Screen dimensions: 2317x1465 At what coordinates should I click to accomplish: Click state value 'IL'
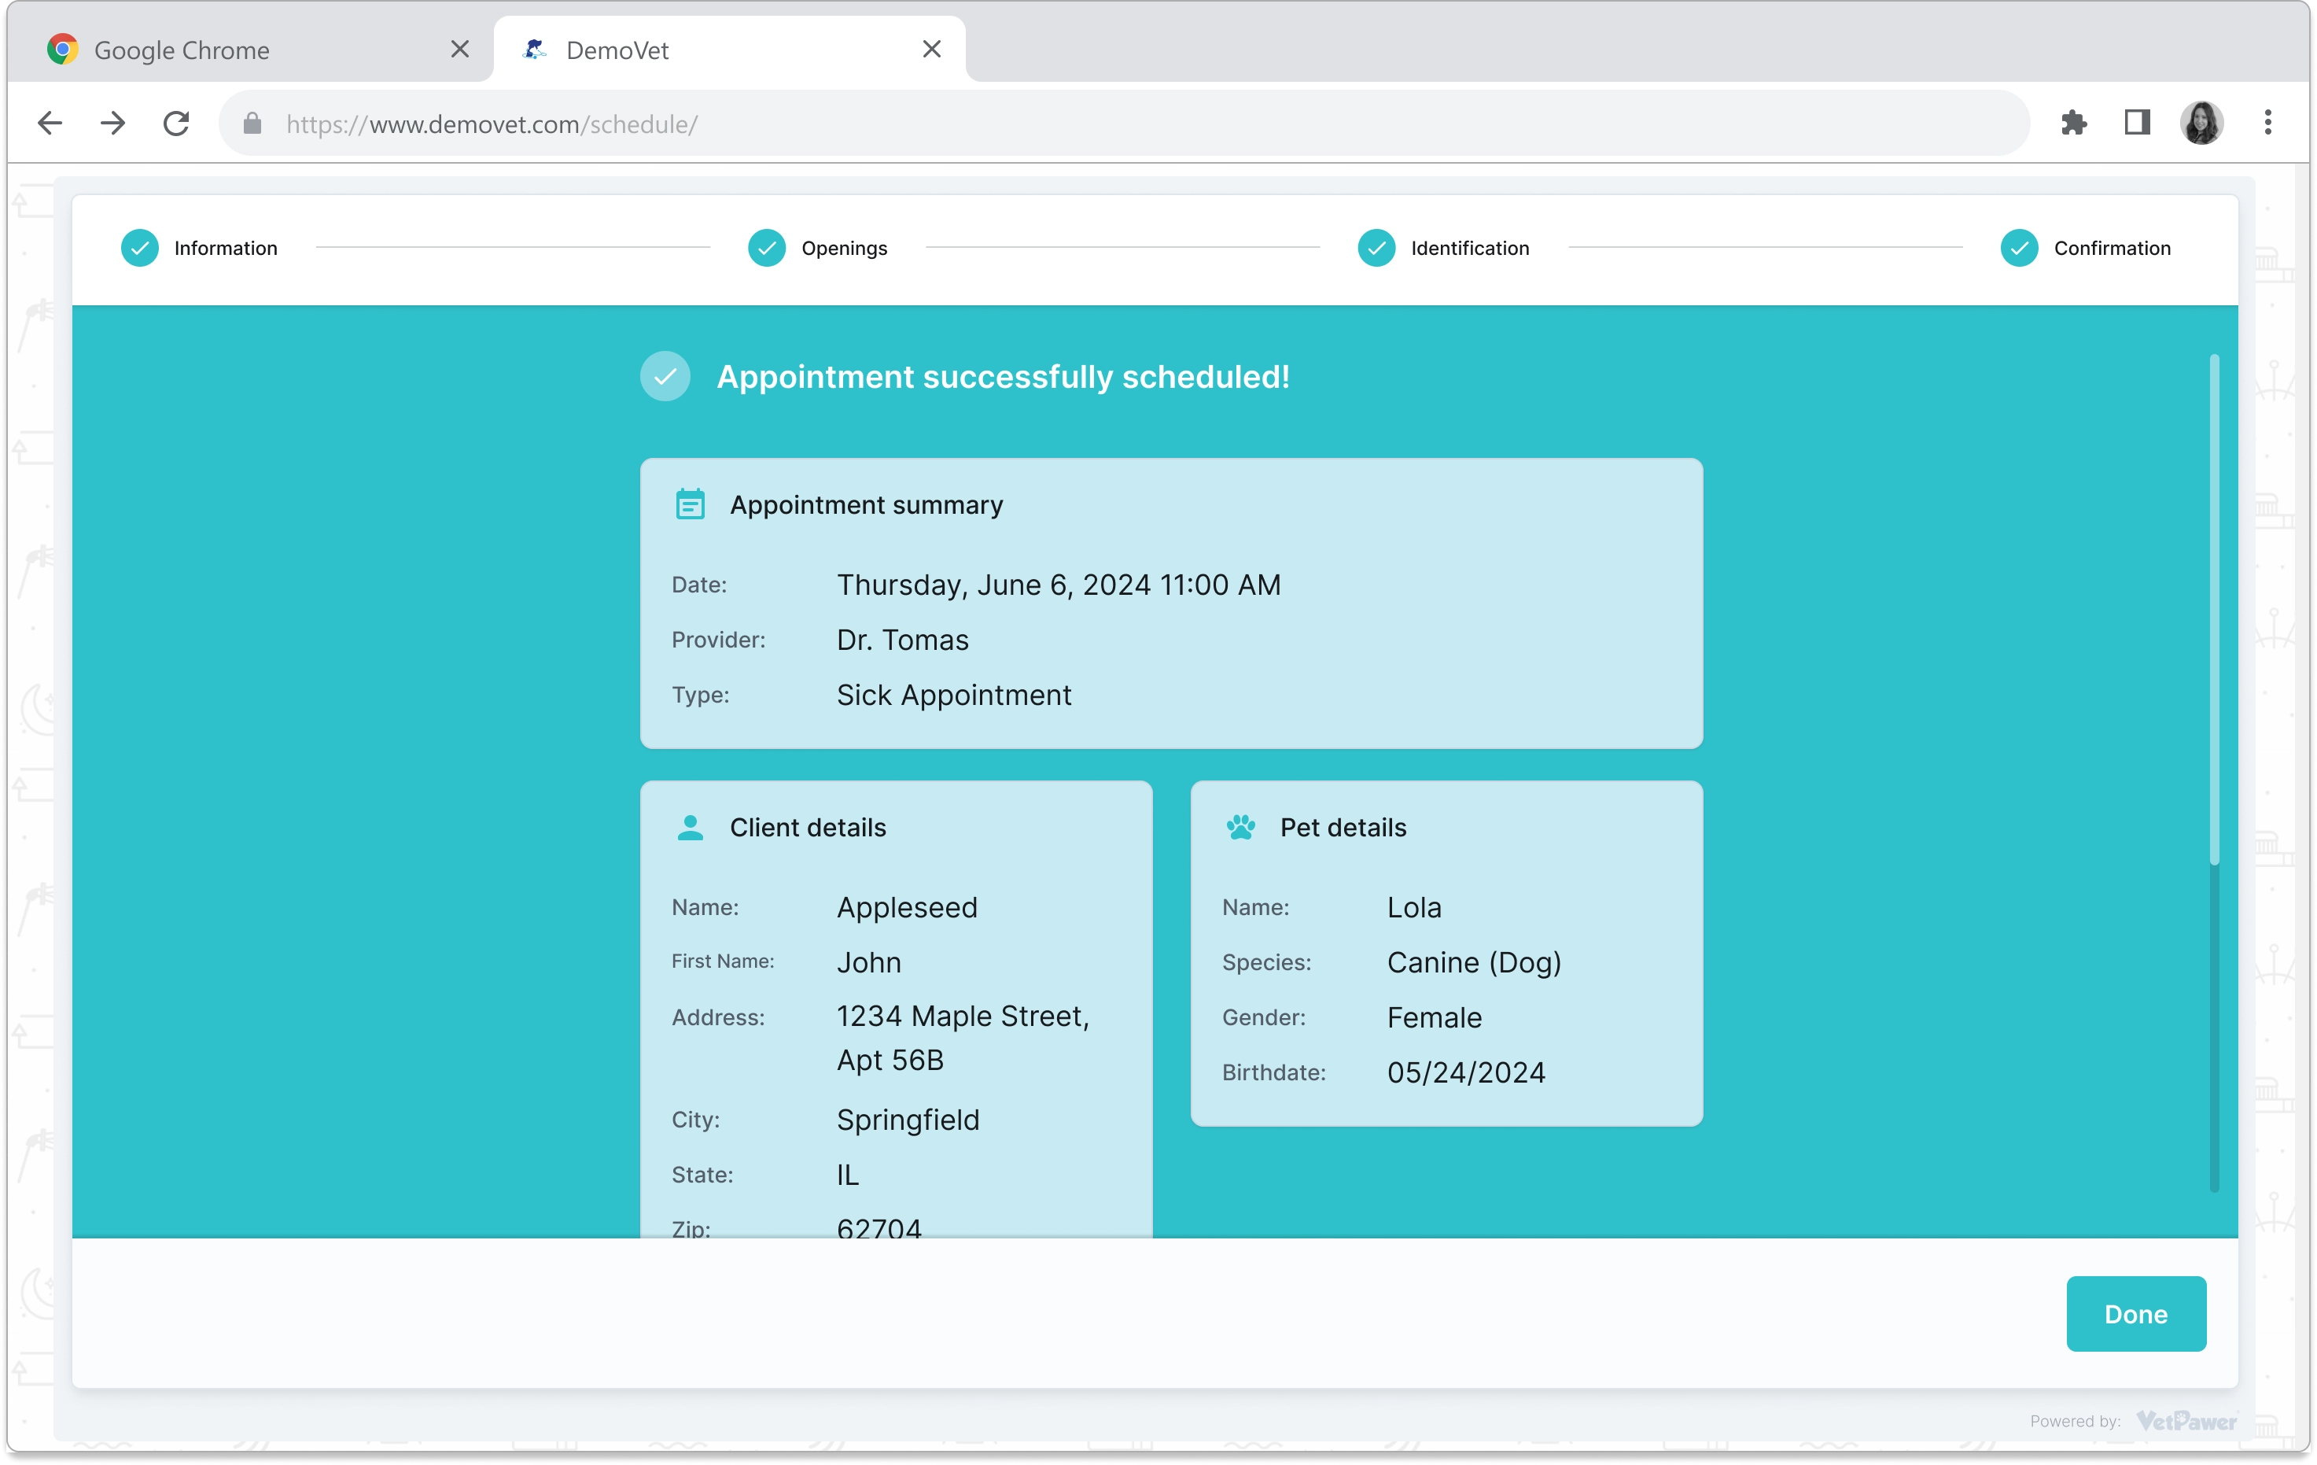coord(847,1175)
